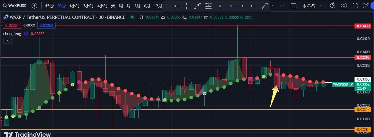This screenshot has width=374, height=137.
Task: Click the 0.03355 white price label
Action: point(363,79)
